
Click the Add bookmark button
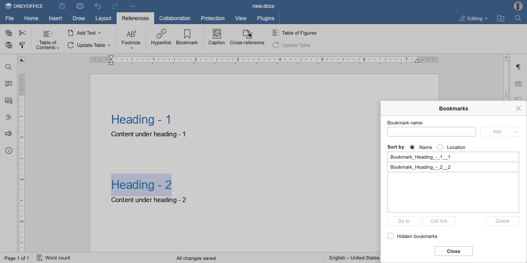point(497,131)
